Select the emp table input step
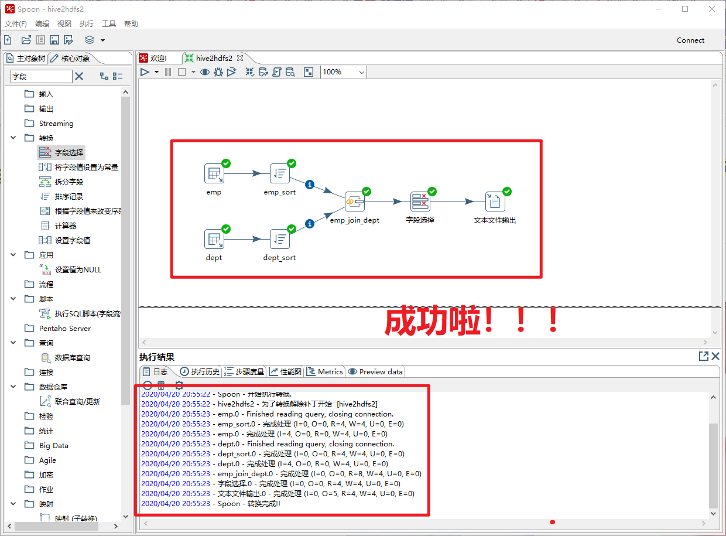Screen dimensions: 726x536 point(214,173)
